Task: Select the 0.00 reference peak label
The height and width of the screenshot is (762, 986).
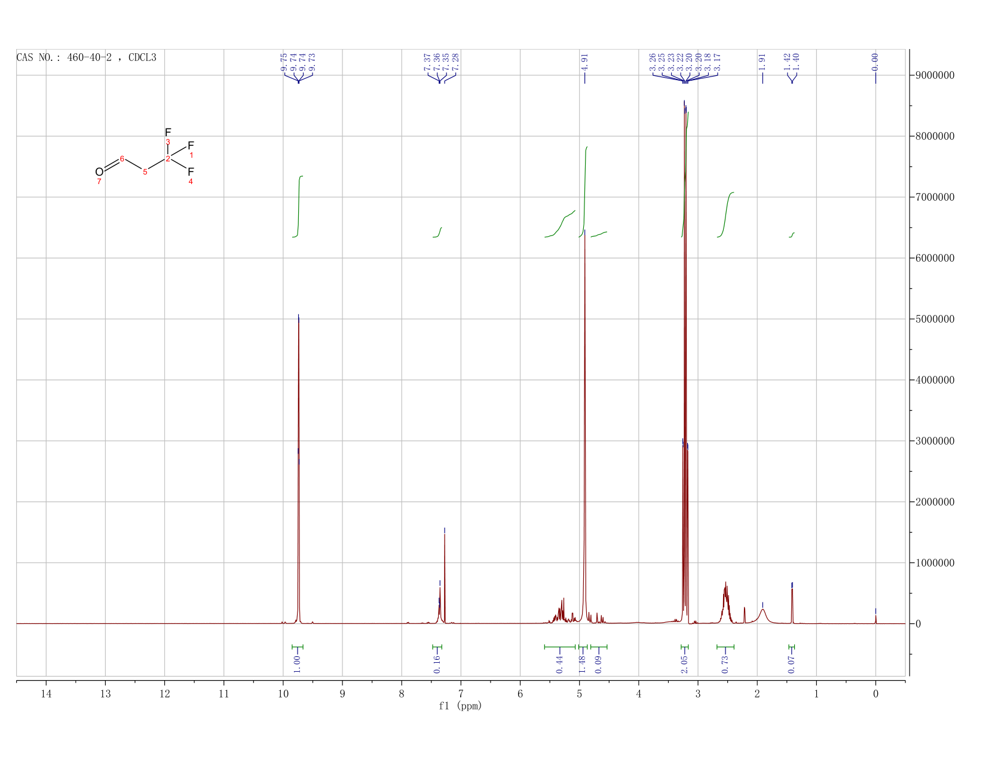Action: 875,62
